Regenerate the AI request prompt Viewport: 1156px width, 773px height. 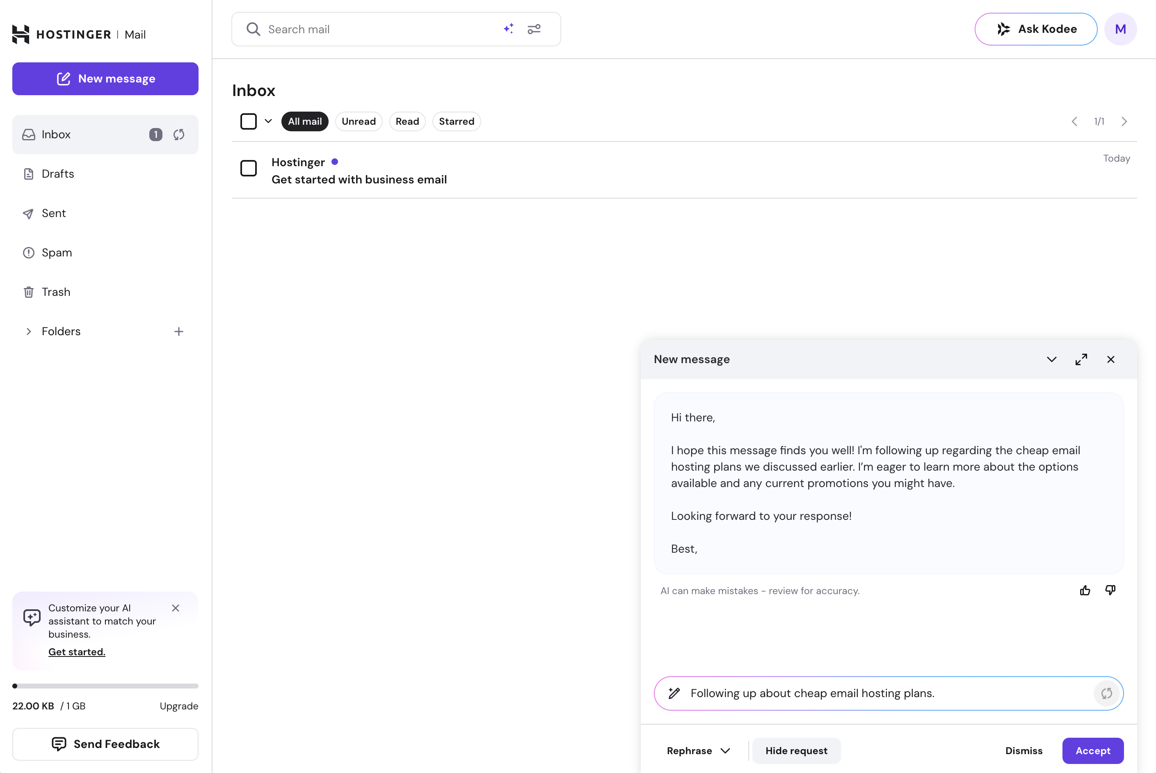1106,693
